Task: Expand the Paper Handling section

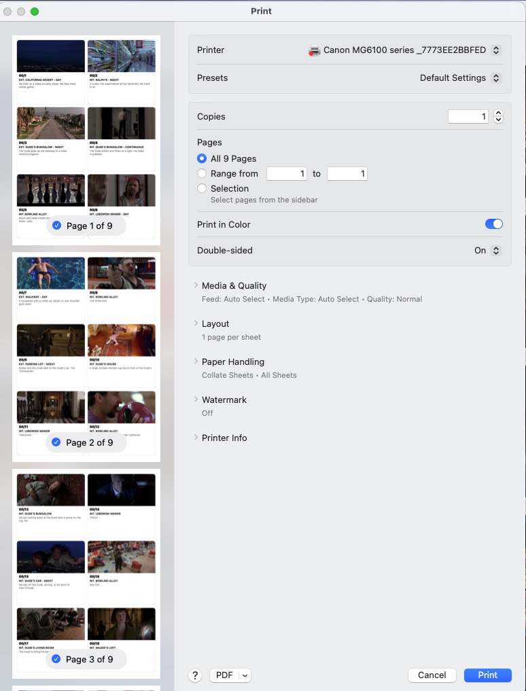Action: point(196,361)
